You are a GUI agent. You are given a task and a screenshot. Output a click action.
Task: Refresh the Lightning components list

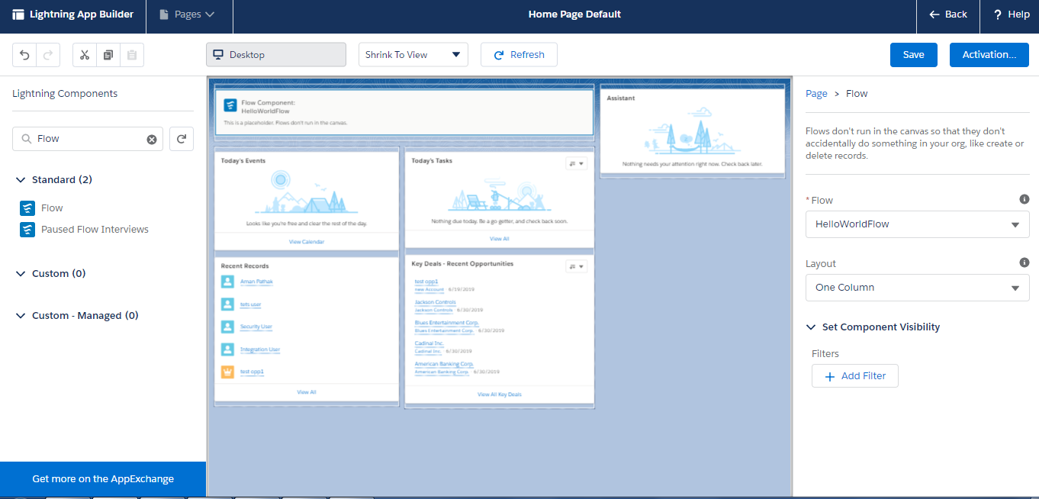tap(182, 139)
